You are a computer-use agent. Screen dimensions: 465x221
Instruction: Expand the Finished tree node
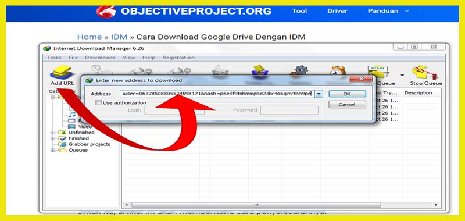coord(53,138)
